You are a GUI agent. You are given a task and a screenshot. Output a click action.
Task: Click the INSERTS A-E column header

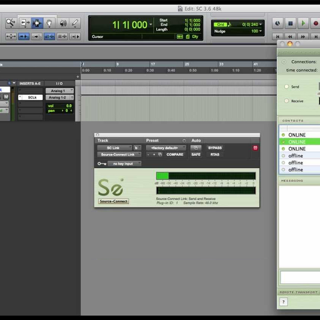click(30, 84)
